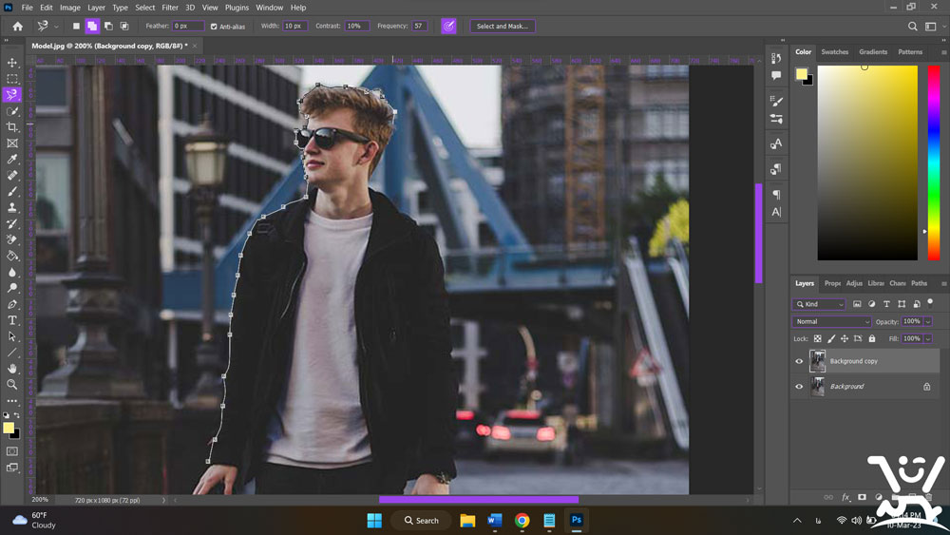This screenshot has width=950, height=535.
Task: Open the collapsed Comments panel icon
Action: coord(776,75)
